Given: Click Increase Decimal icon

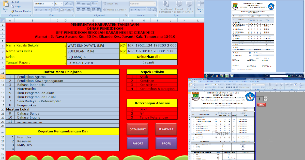Looking at the screenshot, I should click(x=149, y=10).
